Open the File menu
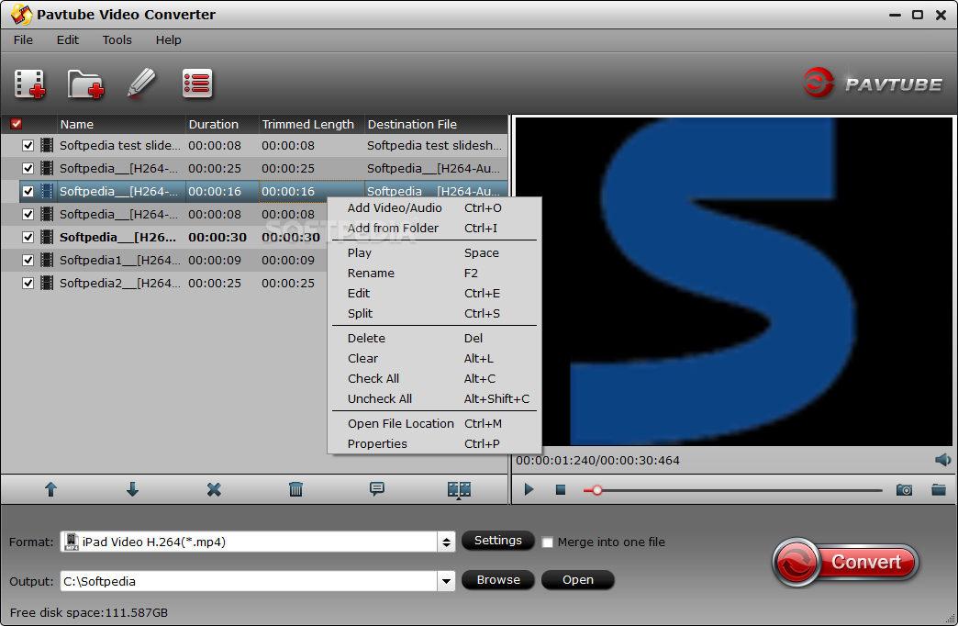This screenshot has height=626, width=958. tap(23, 39)
